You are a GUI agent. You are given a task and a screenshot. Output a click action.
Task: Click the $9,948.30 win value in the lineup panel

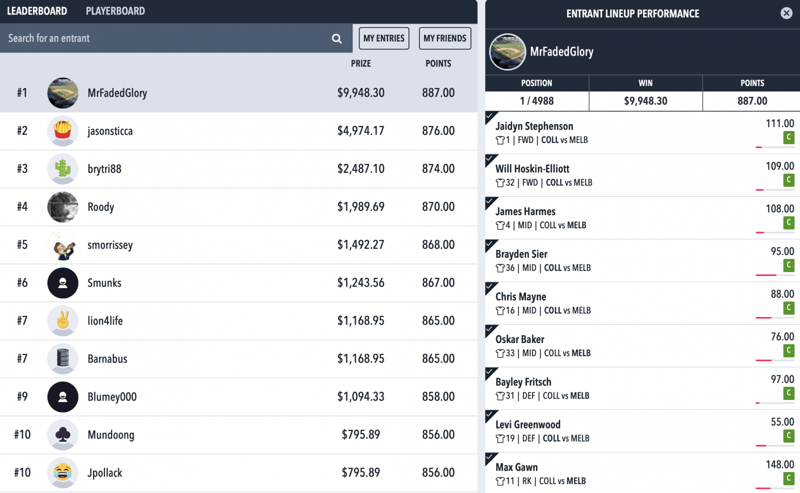645,101
